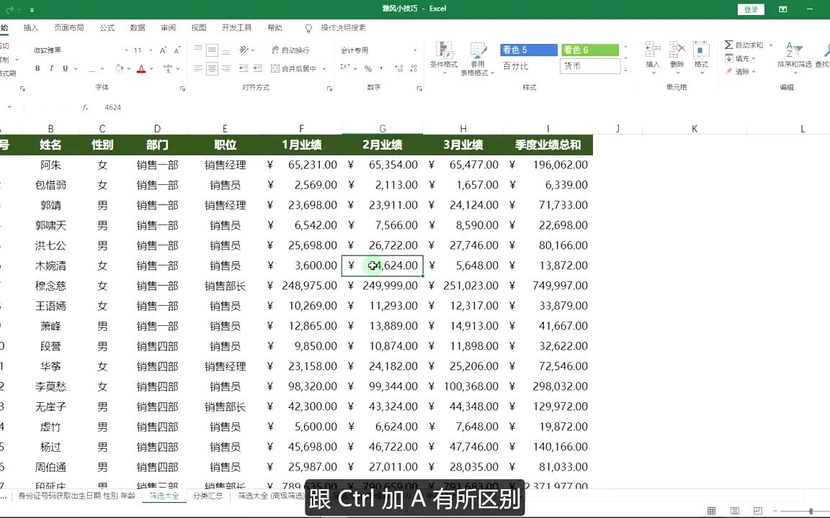Decrease the indent

click(x=244, y=68)
